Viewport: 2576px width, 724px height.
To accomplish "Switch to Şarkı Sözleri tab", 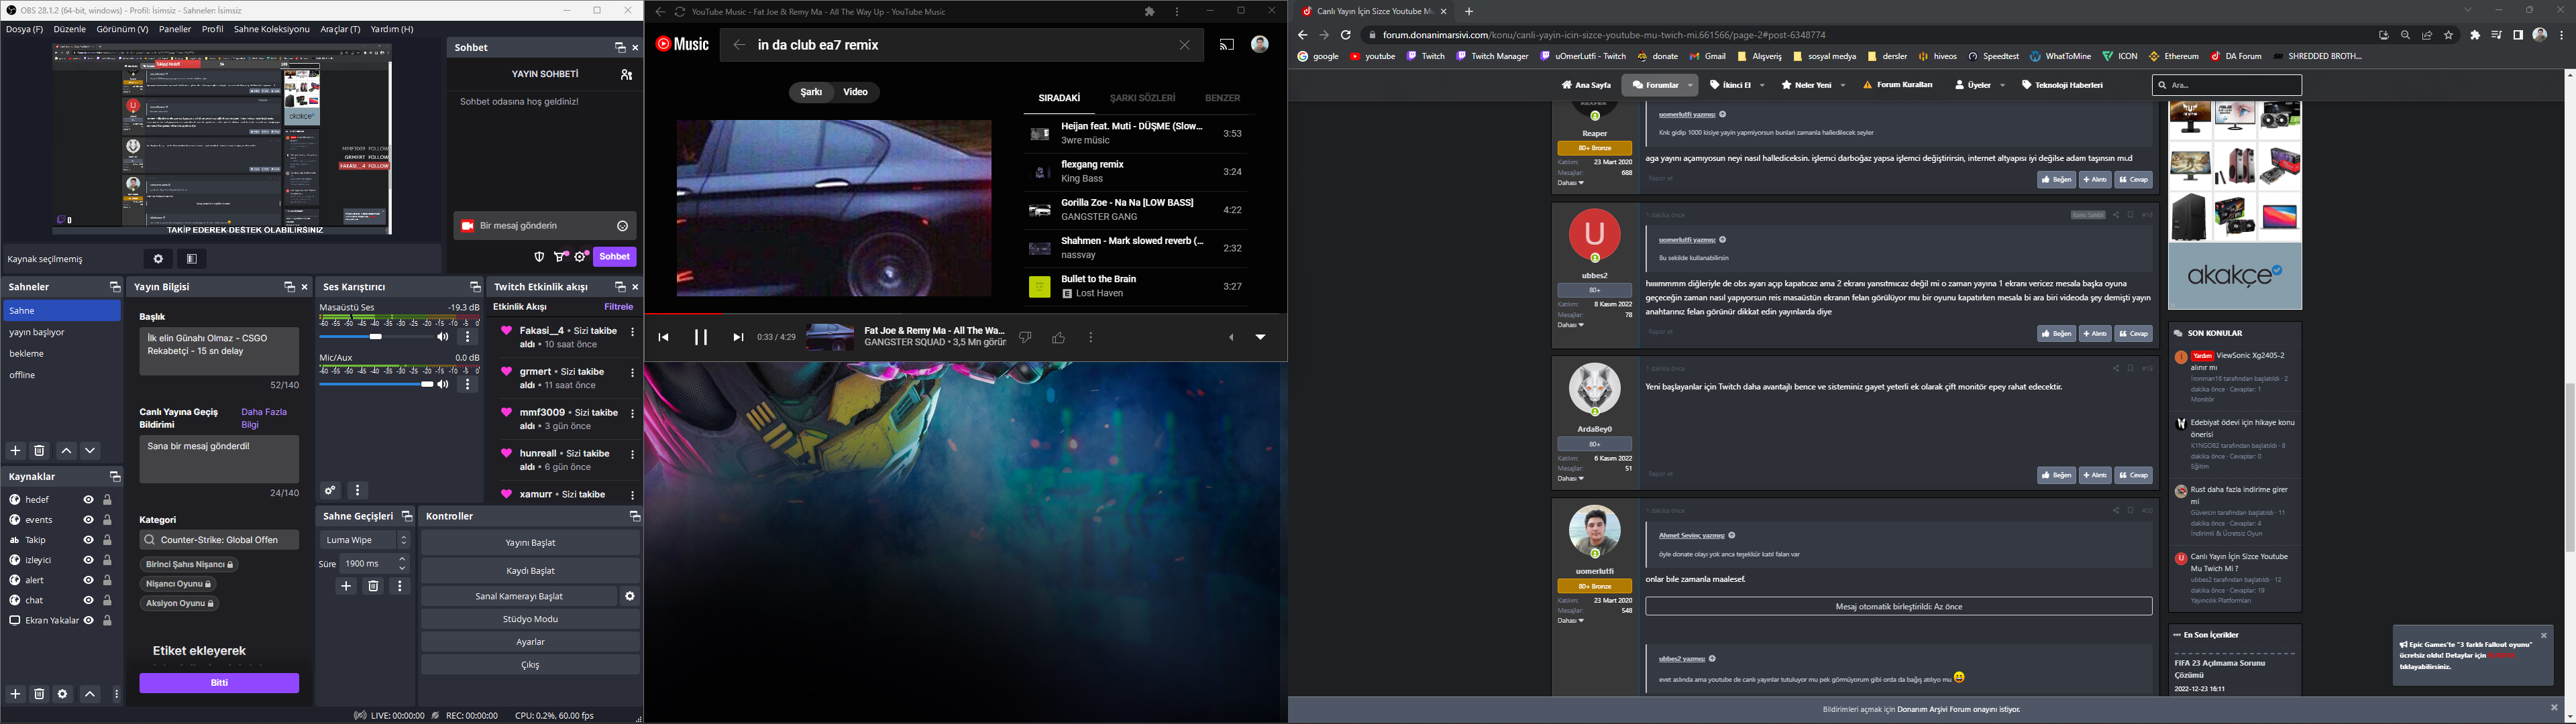I will click(x=1142, y=98).
